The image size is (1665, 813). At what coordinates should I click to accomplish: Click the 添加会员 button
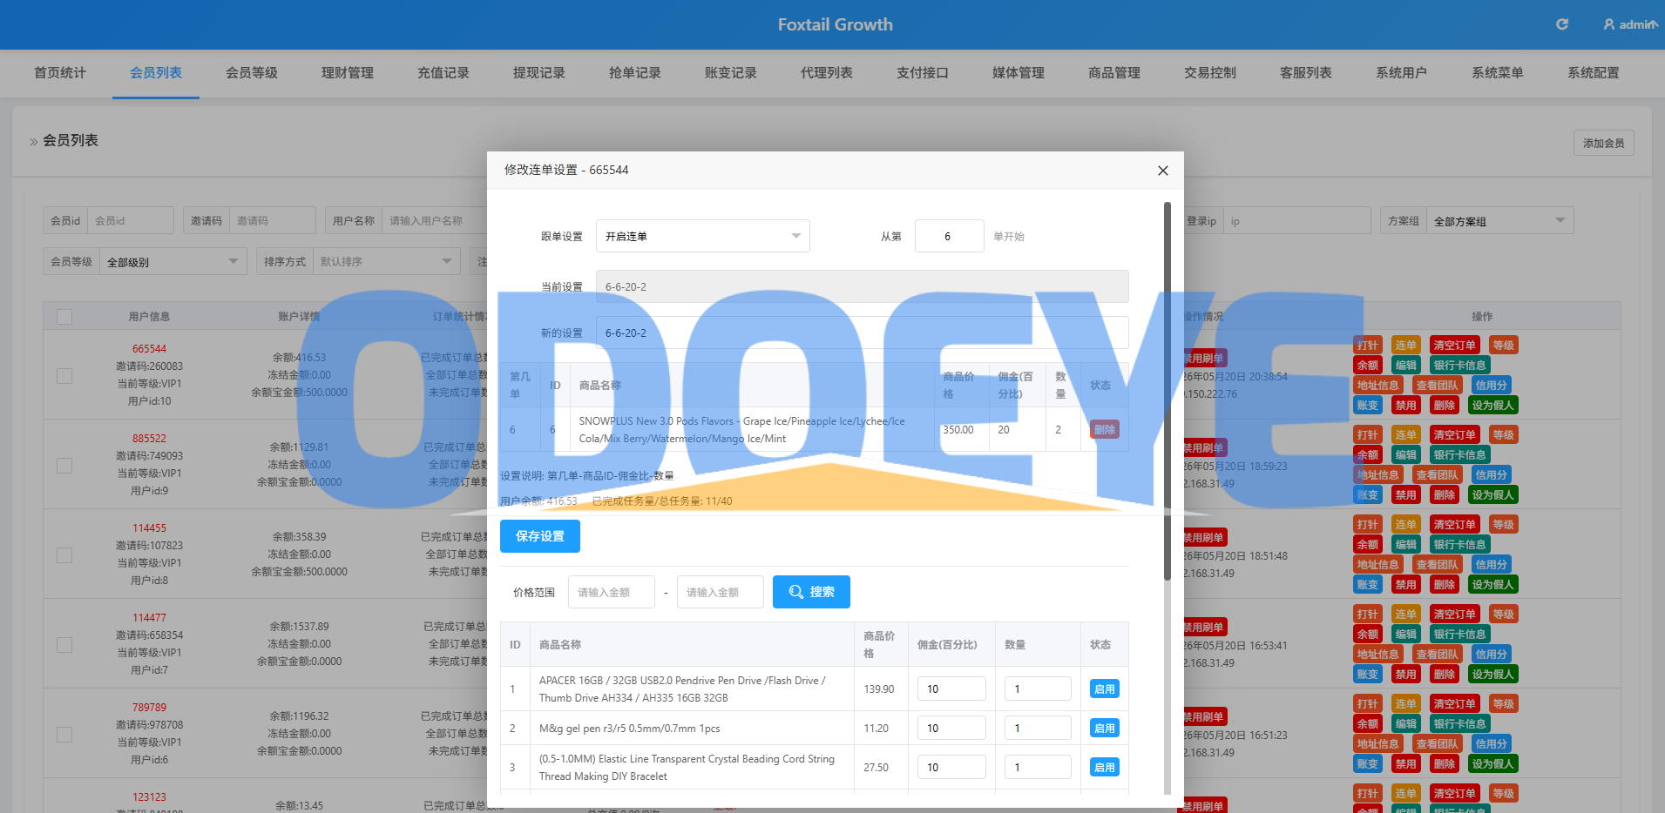coord(1603,143)
